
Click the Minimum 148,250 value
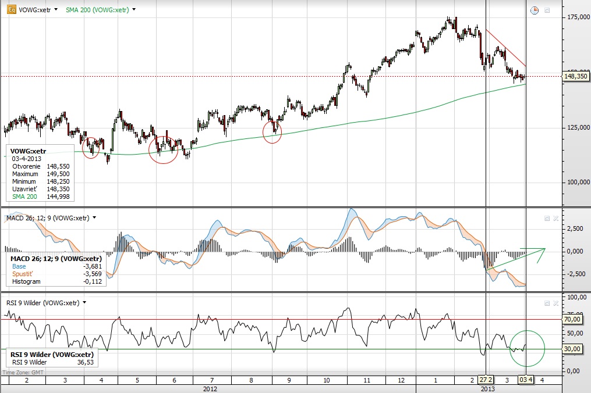(58, 181)
